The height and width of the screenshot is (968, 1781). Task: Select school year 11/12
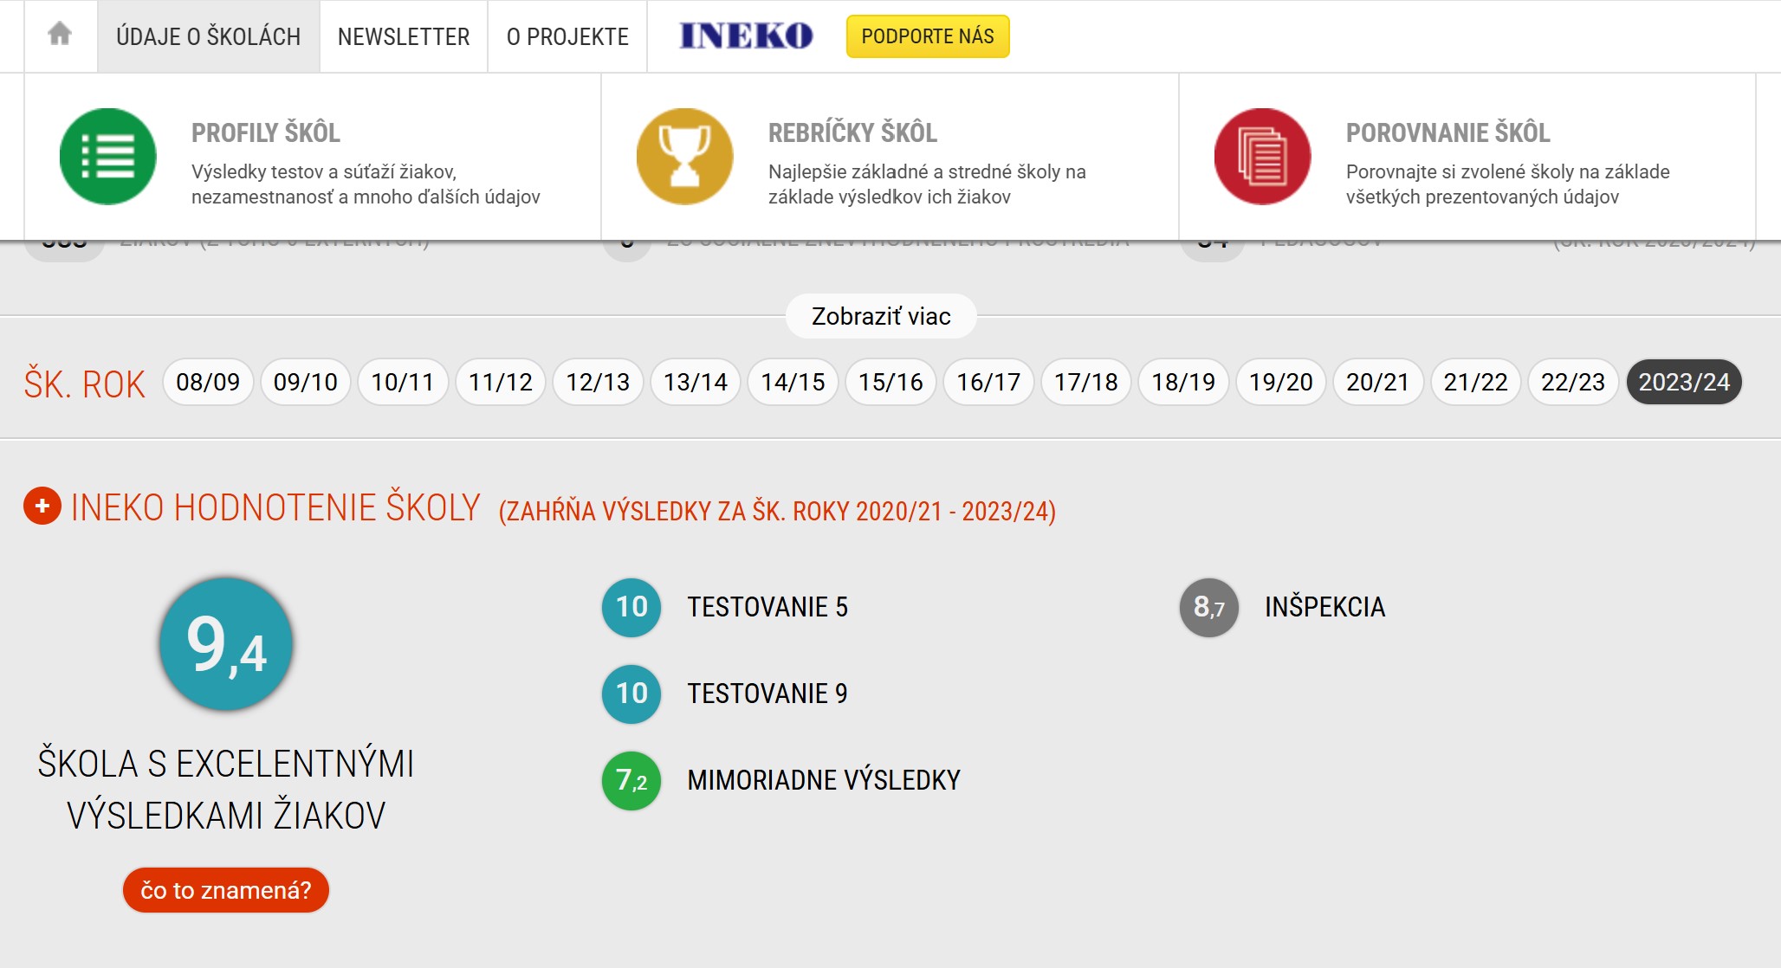coord(501,382)
